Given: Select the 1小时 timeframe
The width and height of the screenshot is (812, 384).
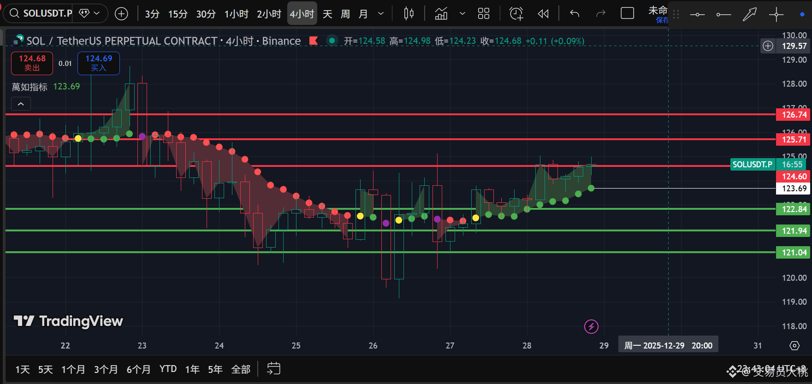Looking at the screenshot, I should click(x=237, y=14).
